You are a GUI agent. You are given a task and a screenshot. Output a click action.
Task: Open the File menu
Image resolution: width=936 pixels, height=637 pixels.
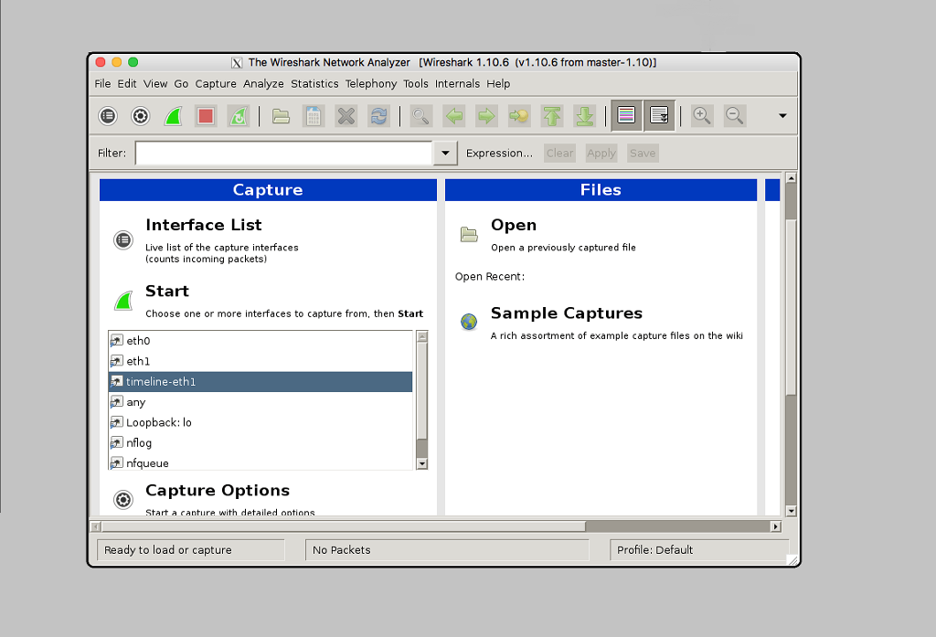[x=102, y=83]
